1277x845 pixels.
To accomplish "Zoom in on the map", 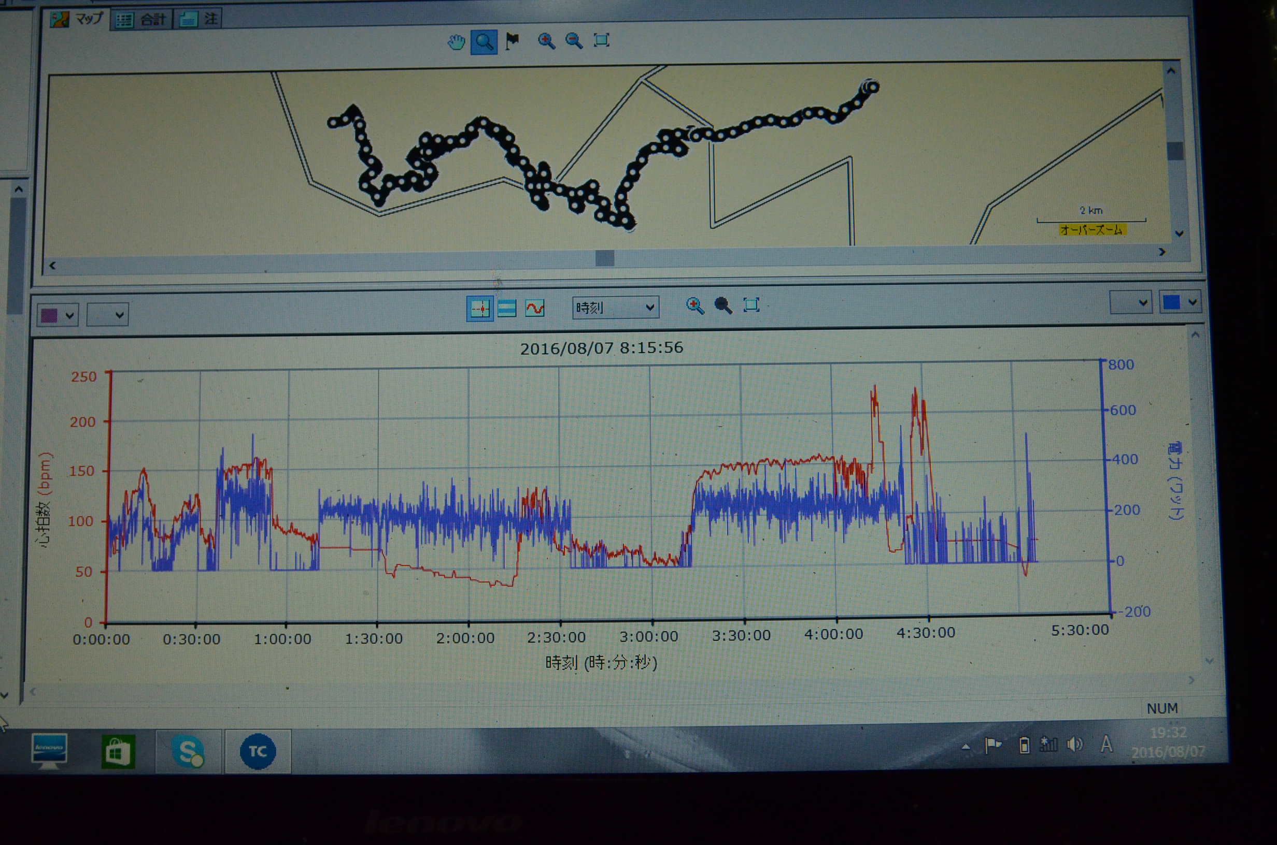I will pos(546,41).
